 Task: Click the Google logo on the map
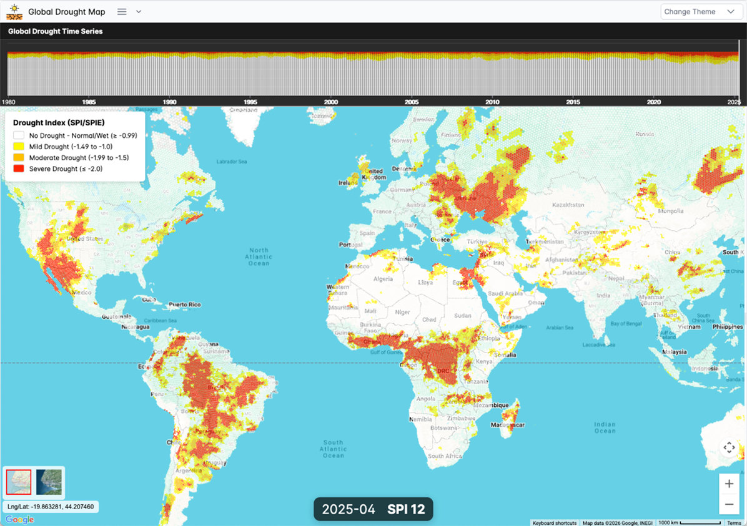click(20, 520)
